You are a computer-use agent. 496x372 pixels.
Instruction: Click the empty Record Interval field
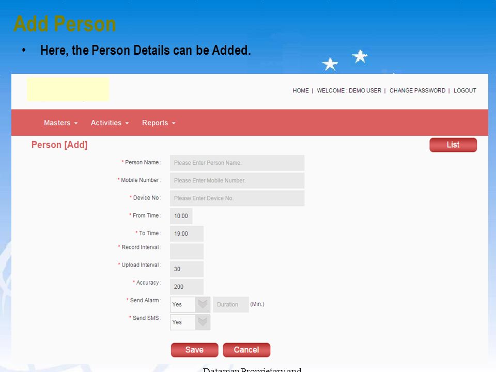(x=187, y=252)
